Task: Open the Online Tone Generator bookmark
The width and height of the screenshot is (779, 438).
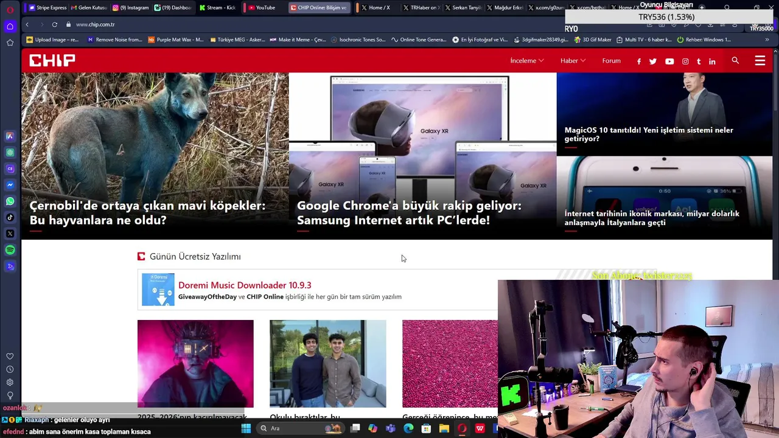Action: pyautogui.click(x=419, y=40)
